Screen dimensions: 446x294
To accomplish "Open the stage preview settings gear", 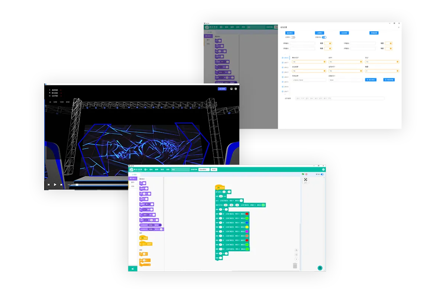I will click(236, 89).
